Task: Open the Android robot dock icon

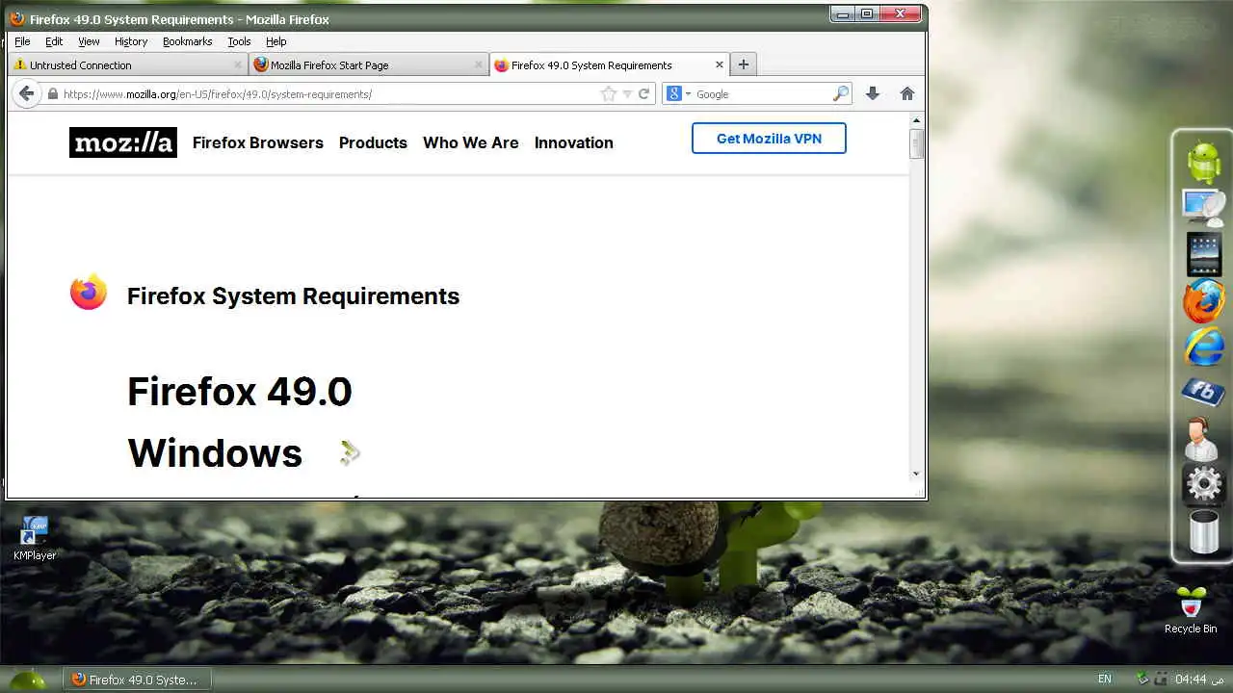Action: [1204, 162]
